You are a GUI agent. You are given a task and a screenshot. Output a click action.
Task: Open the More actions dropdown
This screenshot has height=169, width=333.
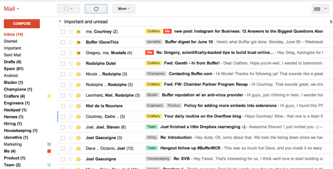124,9
